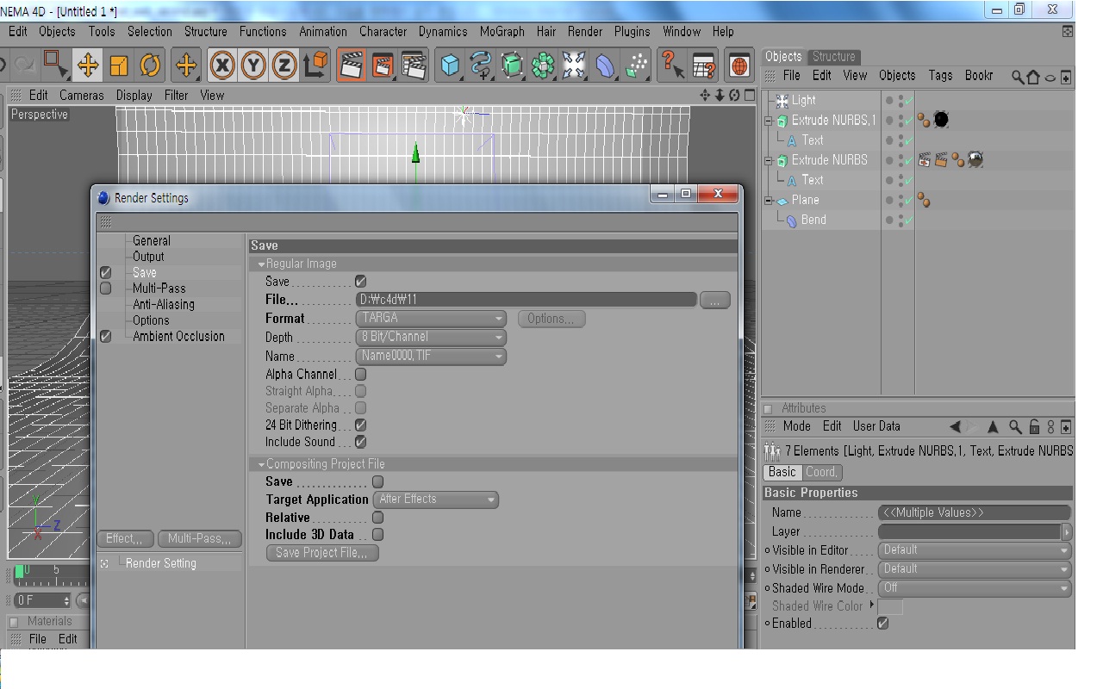Enable Include 3D Data checkbox

pyautogui.click(x=377, y=535)
